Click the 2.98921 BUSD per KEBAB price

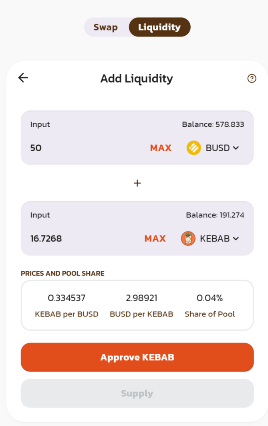point(141,298)
